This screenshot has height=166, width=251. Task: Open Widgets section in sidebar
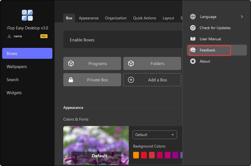(27, 93)
